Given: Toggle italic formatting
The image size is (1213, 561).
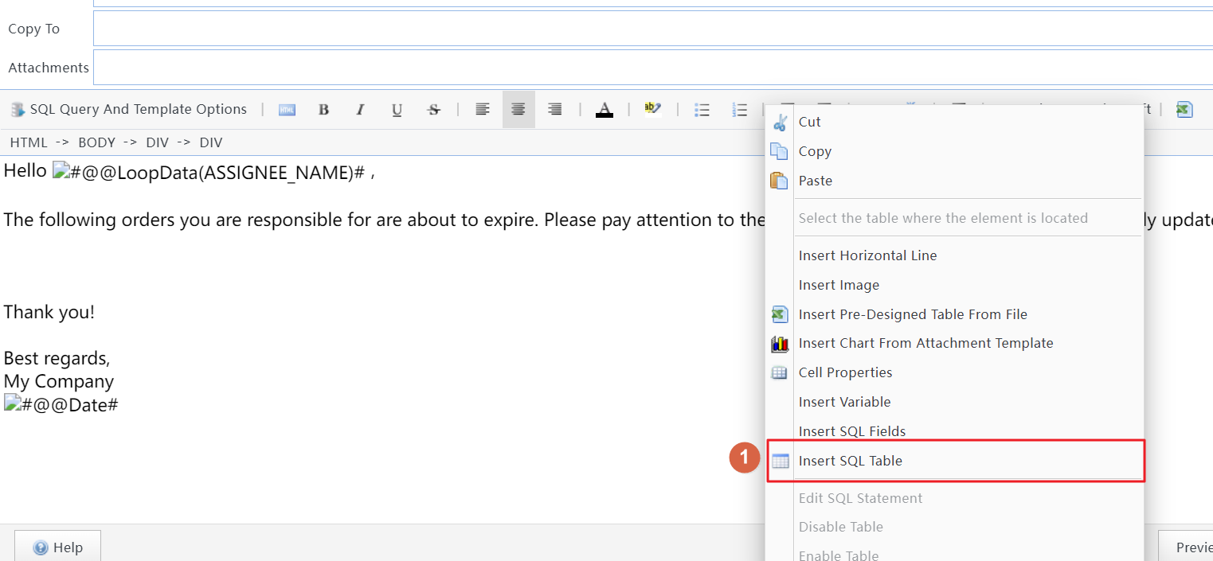Looking at the screenshot, I should [x=360, y=110].
